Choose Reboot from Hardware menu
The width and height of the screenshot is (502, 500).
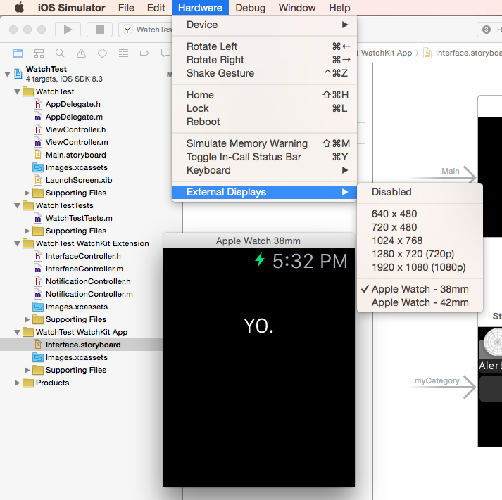click(x=265, y=122)
